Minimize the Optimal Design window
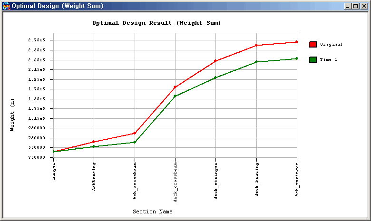This screenshot has width=371, height=221. [x=348, y=6]
